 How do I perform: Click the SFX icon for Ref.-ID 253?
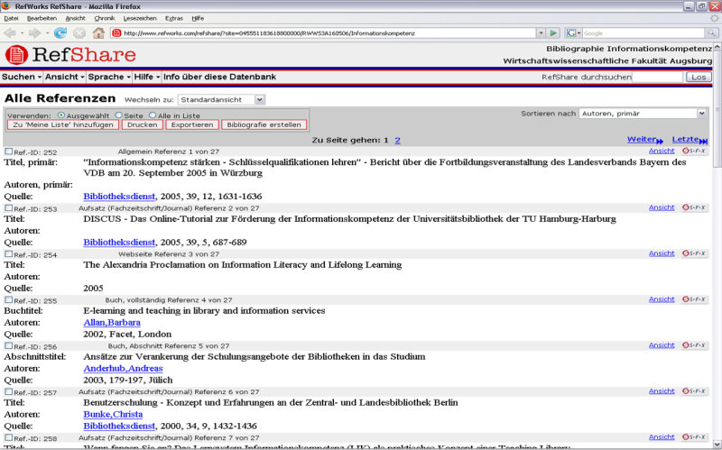tap(693, 207)
